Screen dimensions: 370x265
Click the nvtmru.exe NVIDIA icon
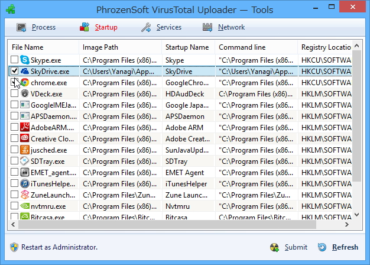tap(25, 206)
